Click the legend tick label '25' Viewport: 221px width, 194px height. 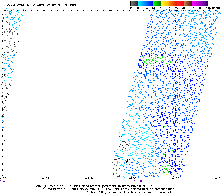coord(169,8)
